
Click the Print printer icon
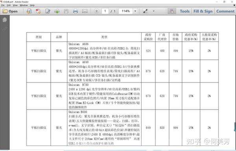76,11
